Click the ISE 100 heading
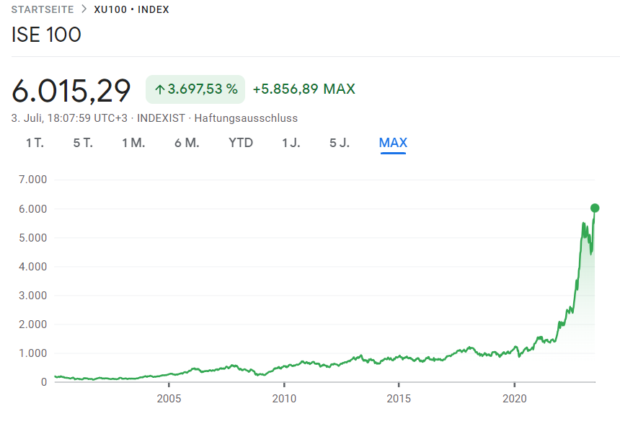 pyautogui.click(x=46, y=35)
